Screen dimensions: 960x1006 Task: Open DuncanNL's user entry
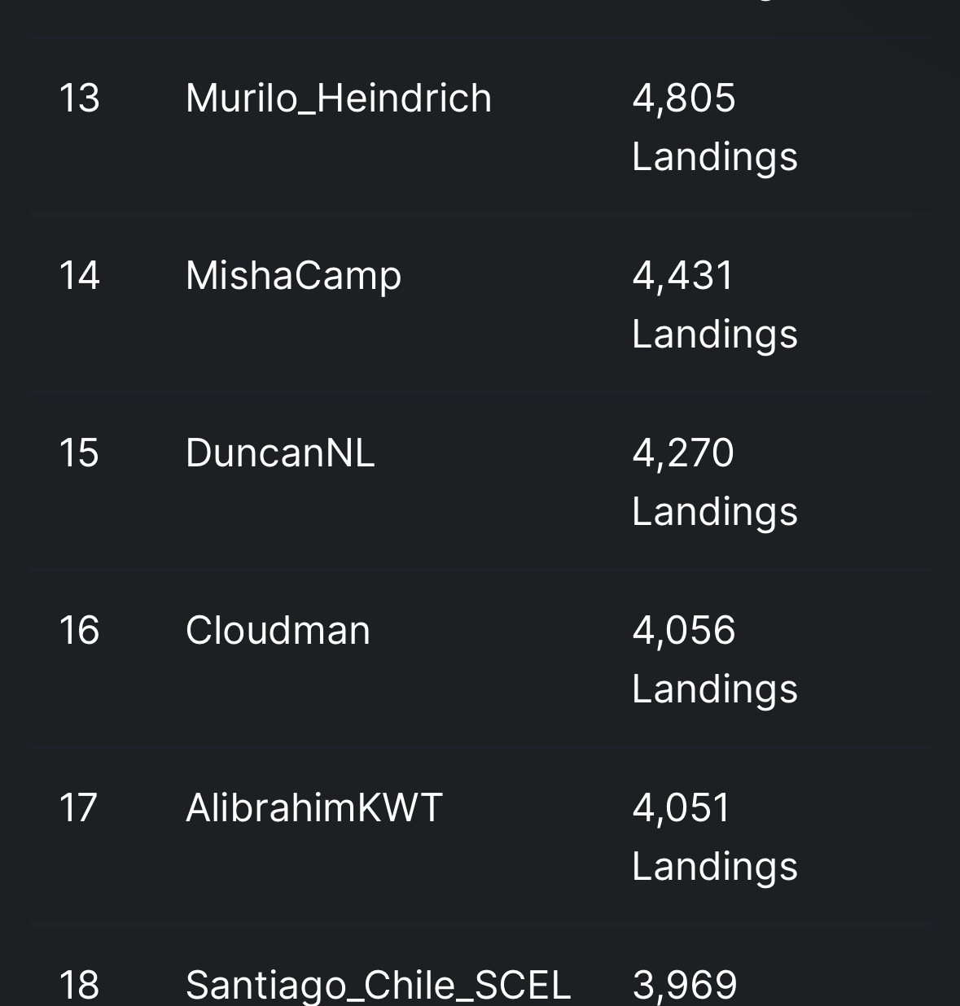point(280,453)
